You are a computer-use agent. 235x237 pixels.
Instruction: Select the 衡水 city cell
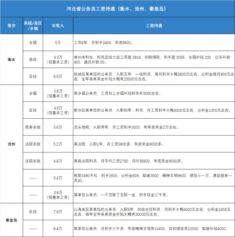click(11, 59)
